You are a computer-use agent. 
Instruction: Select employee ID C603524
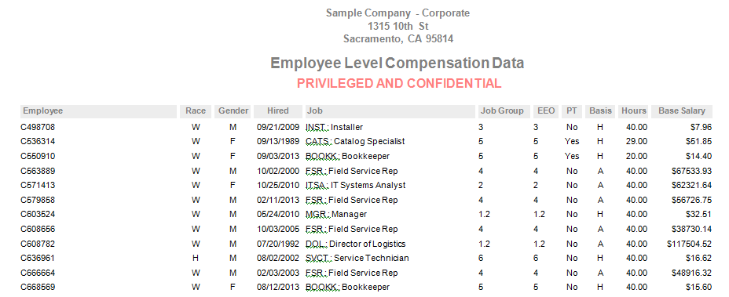[x=38, y=215]
